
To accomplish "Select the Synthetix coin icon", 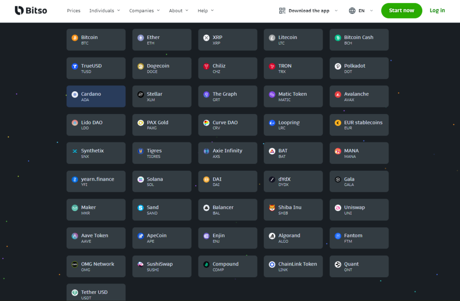I will point(75,151).
